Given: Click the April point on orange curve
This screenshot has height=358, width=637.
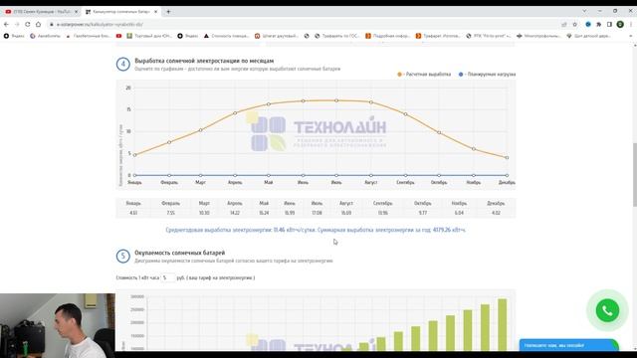Looking at the screenshot, I should coord(235,112).
